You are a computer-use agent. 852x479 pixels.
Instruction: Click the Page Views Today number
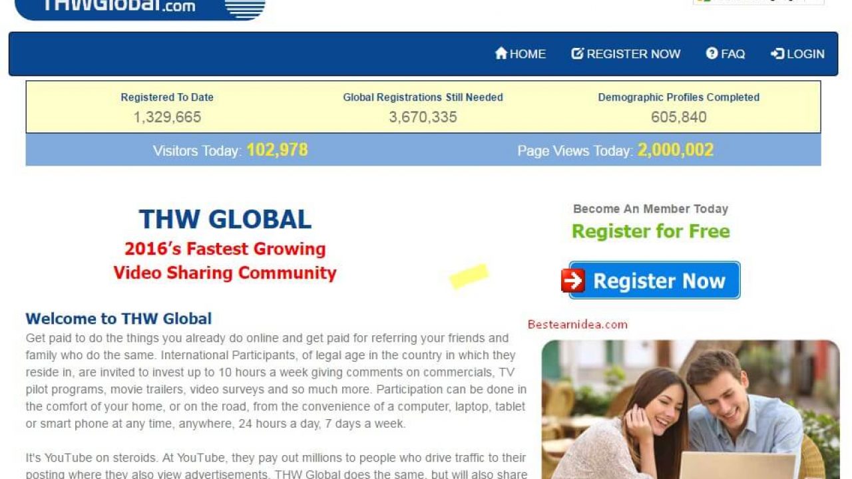[x=675, y=150]
